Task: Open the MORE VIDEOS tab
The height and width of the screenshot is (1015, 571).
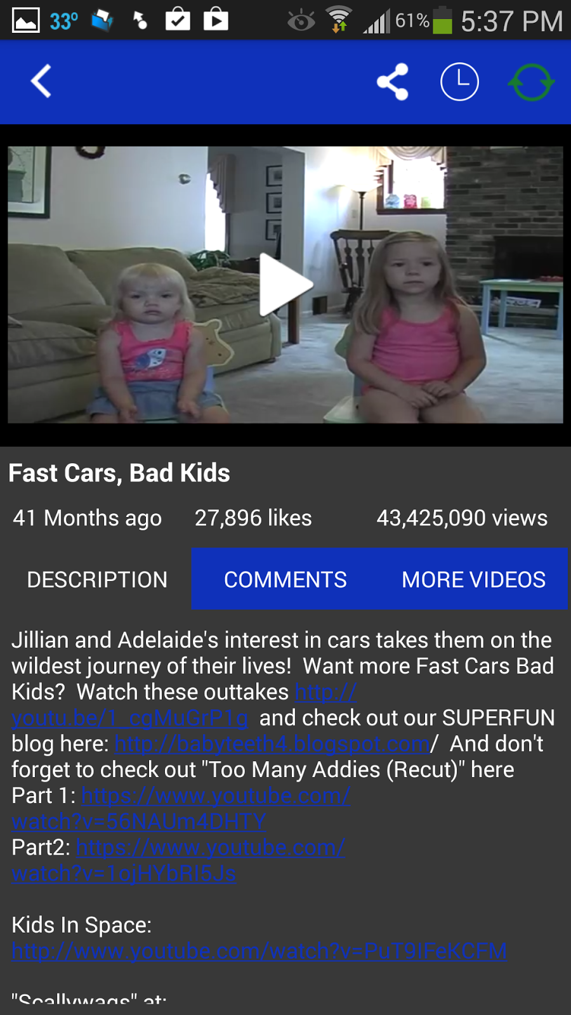Action: click(x=473, y=580)
